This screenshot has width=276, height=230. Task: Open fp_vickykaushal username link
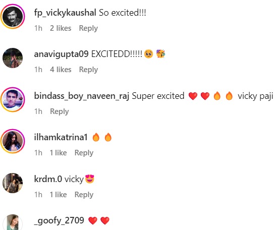tap(65, 13)
